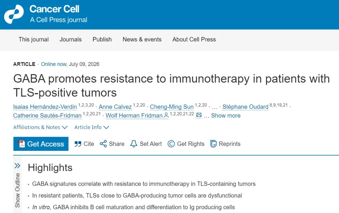This screenshot has width=339, height=213.
Task: Click the Reprints document icon
Action: pyautogui.click(x=213, y=144)
